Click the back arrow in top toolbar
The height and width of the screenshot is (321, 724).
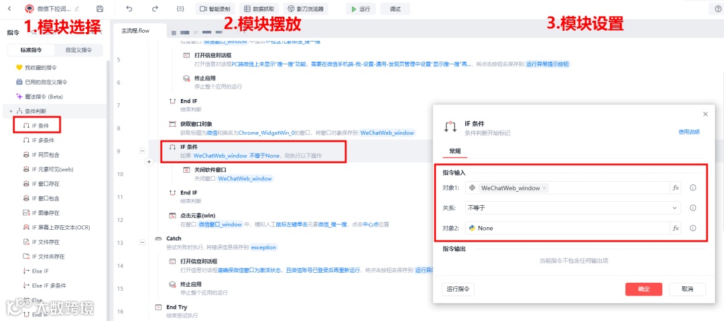10,9
